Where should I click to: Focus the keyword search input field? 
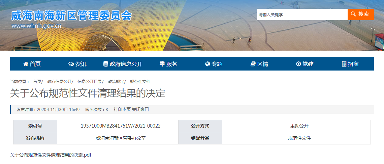pos(302,15)
